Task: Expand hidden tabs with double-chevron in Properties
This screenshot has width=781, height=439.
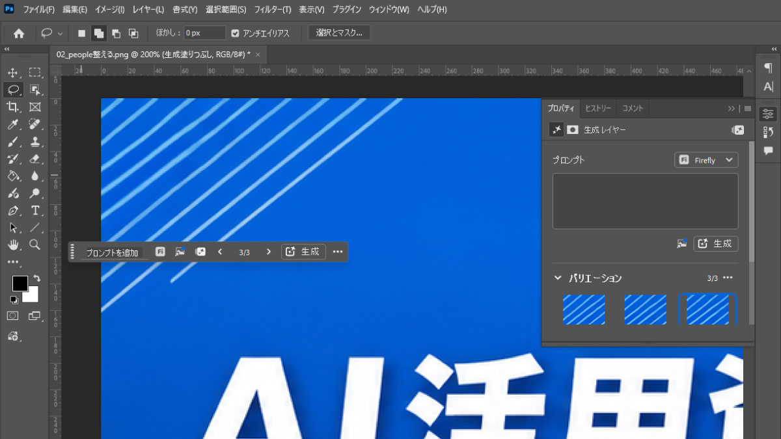Action: 732,109
